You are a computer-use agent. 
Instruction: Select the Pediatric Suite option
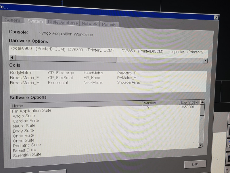[27, 145]
